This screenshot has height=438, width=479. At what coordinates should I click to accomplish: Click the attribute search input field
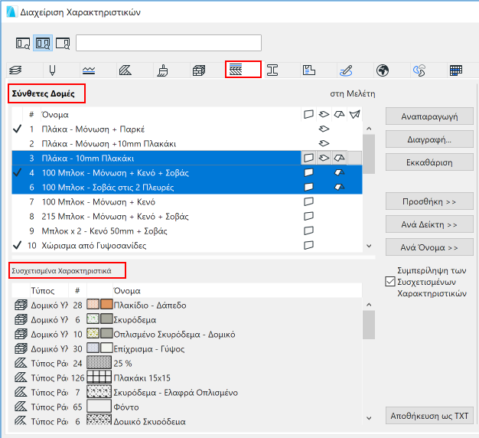pos(168,43)
